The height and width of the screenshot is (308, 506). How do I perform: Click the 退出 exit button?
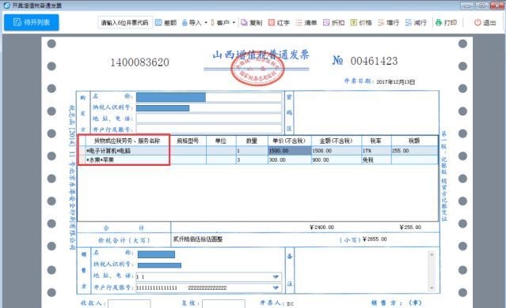485,23
